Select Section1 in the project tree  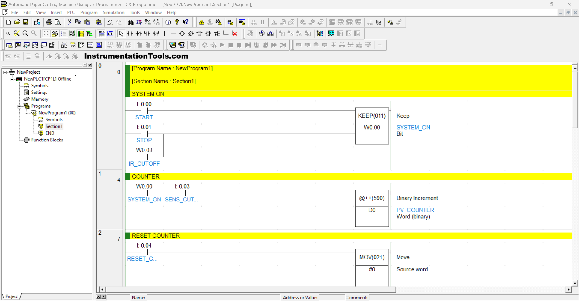54,126
